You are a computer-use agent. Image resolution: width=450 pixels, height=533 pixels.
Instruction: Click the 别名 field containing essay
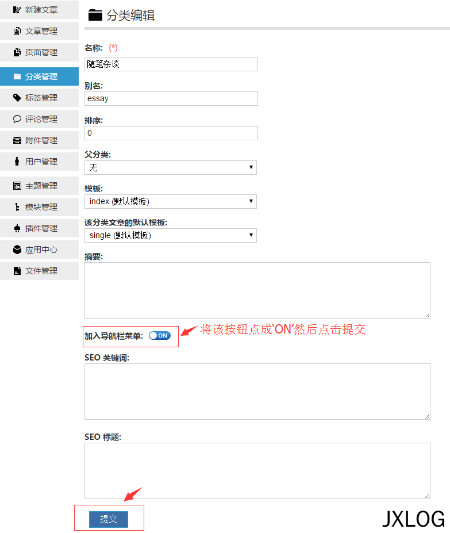[171, 98]
